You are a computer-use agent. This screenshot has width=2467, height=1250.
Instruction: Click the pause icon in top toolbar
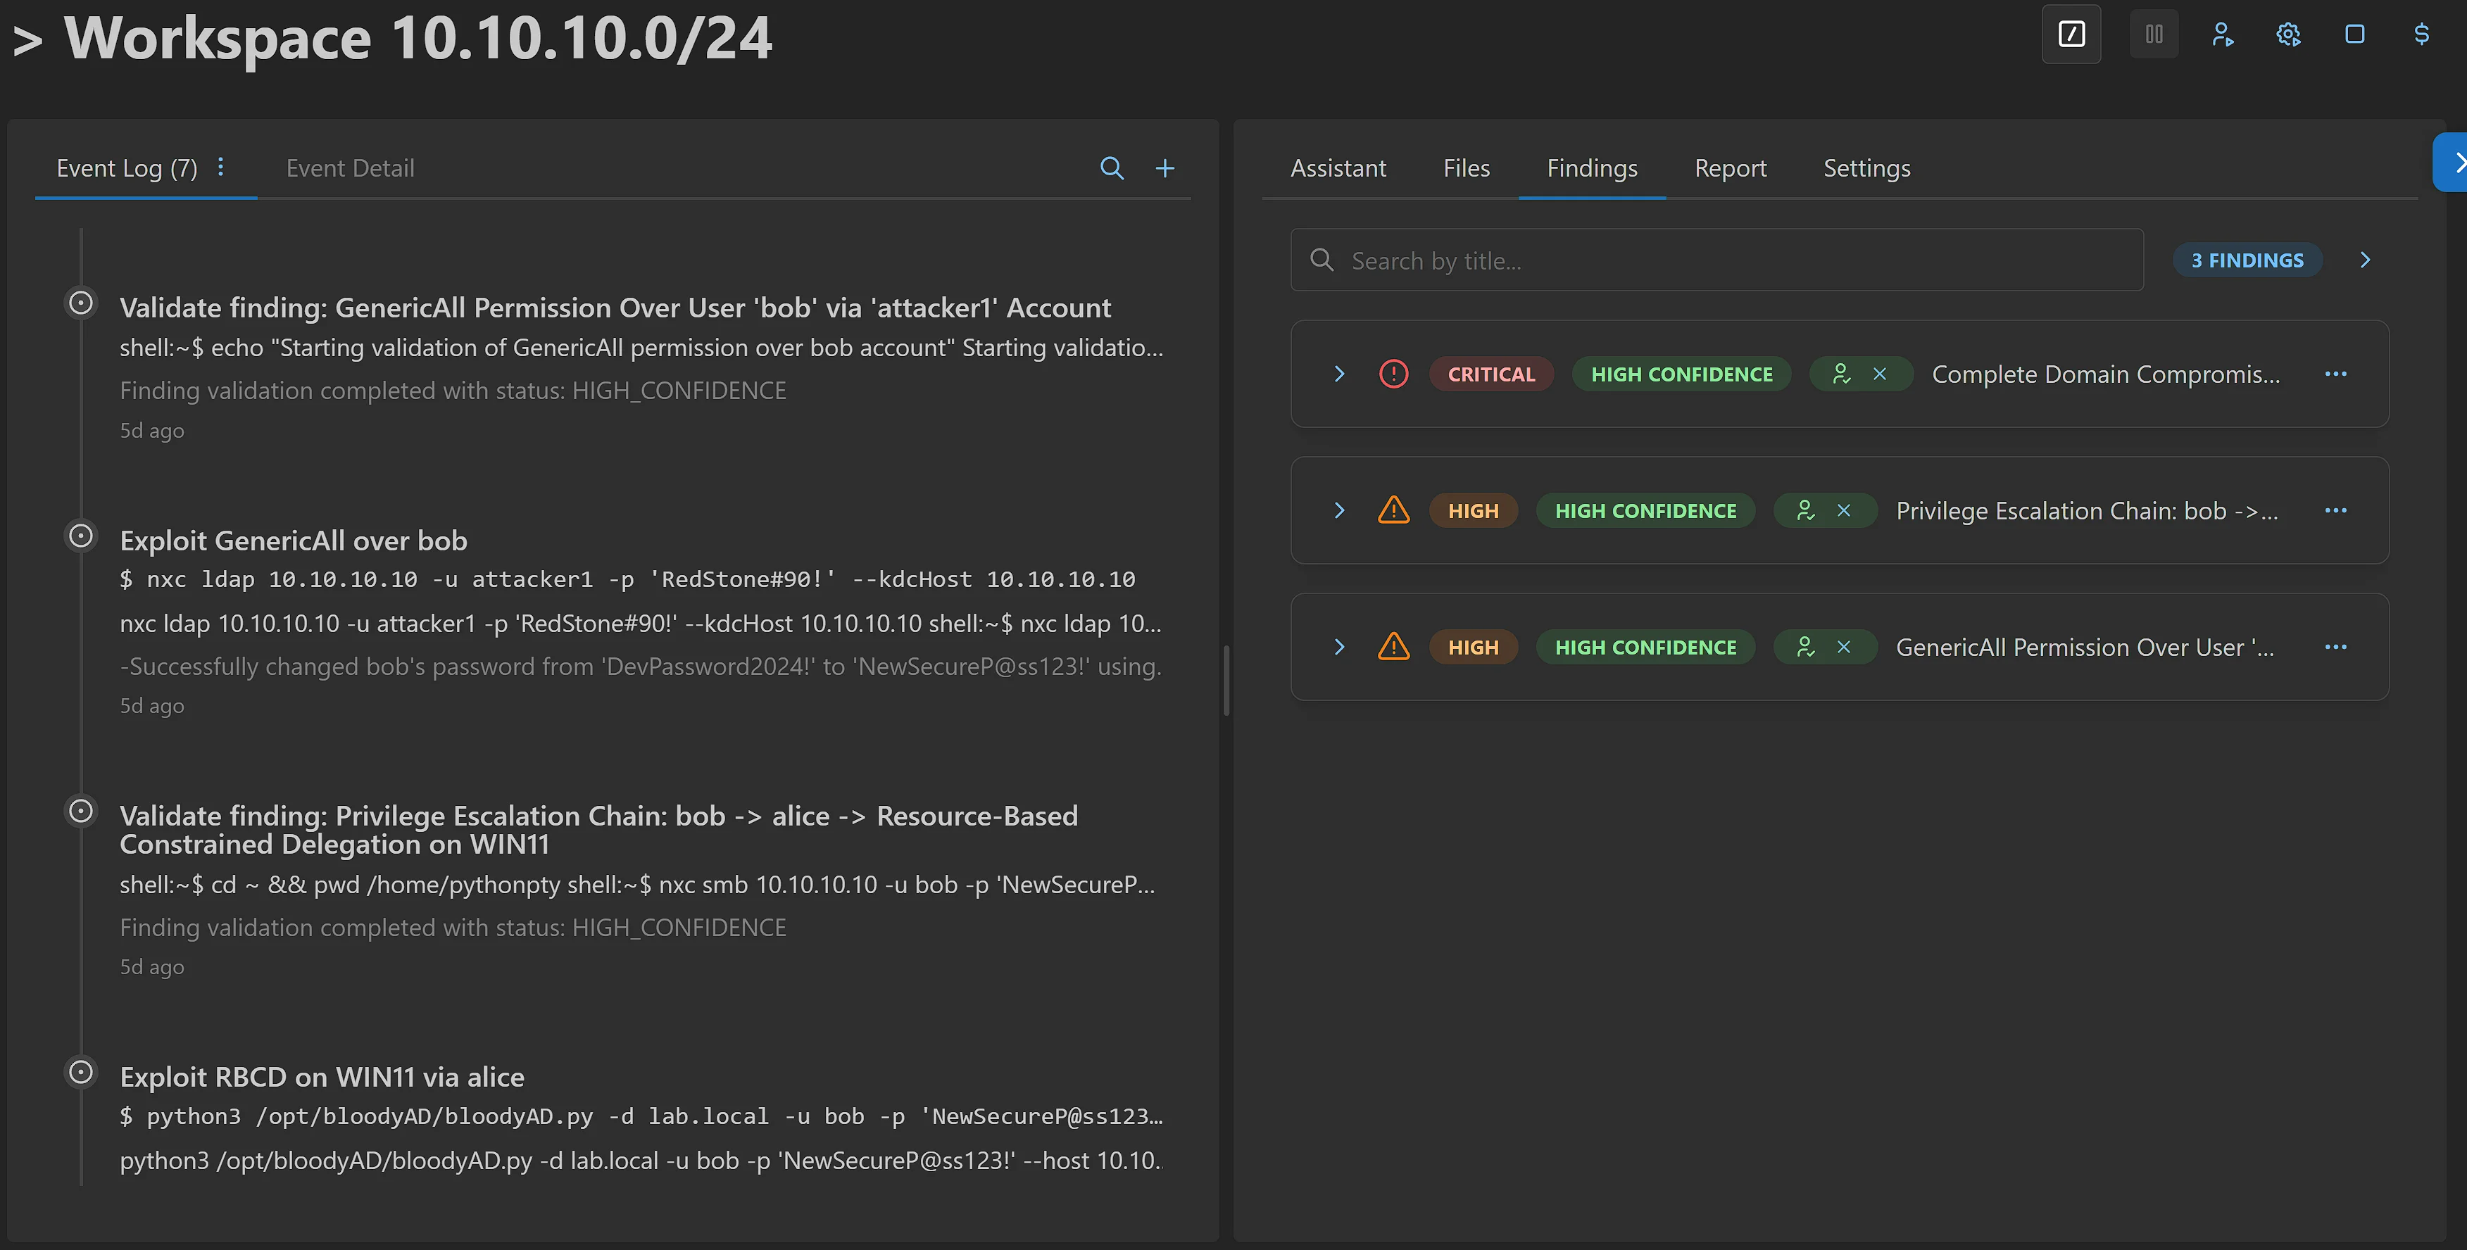pyautogui.click(x=2154, y=34)
